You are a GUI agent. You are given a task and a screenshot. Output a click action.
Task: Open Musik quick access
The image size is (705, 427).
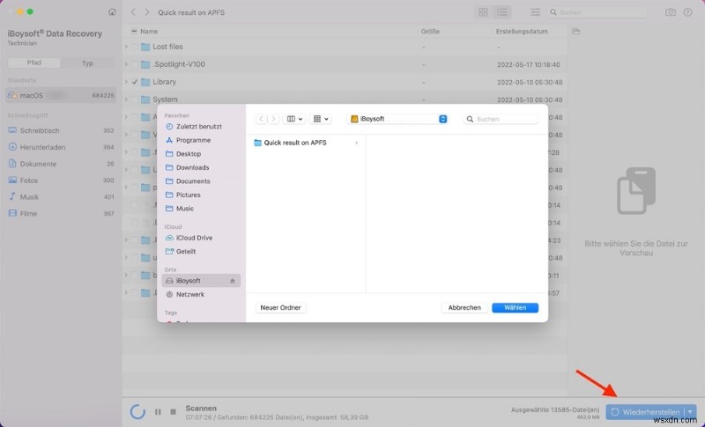point(61,197)
